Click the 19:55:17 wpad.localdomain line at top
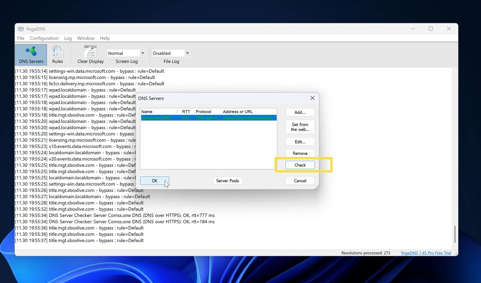The width and height of the screenshot is (481, 283). tap(75, 90)
